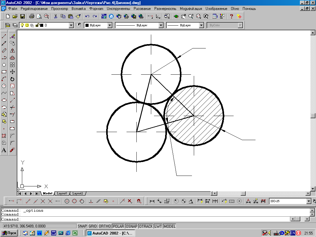Open the layer dropdown list
The height and width of the screenshot is (237, 316).
point(71,25)
